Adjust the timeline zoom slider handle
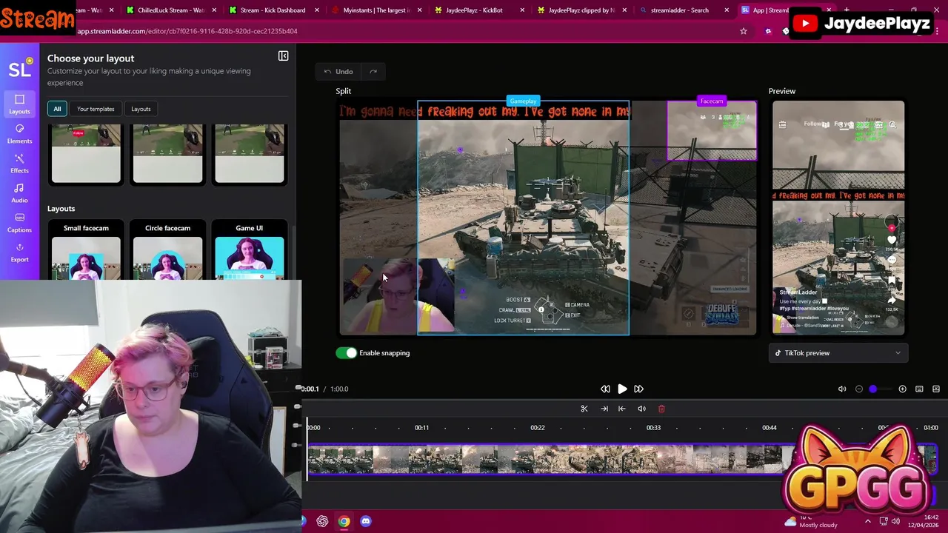This screenshot has height=533, width=948. (x=873, y=389)
